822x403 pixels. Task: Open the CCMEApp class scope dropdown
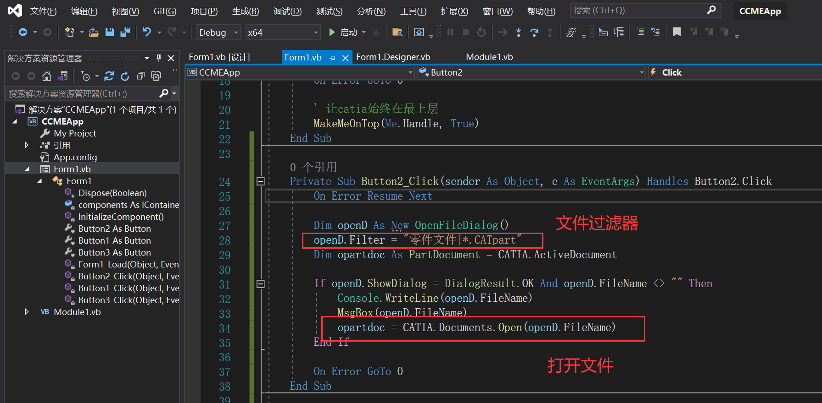300,72
